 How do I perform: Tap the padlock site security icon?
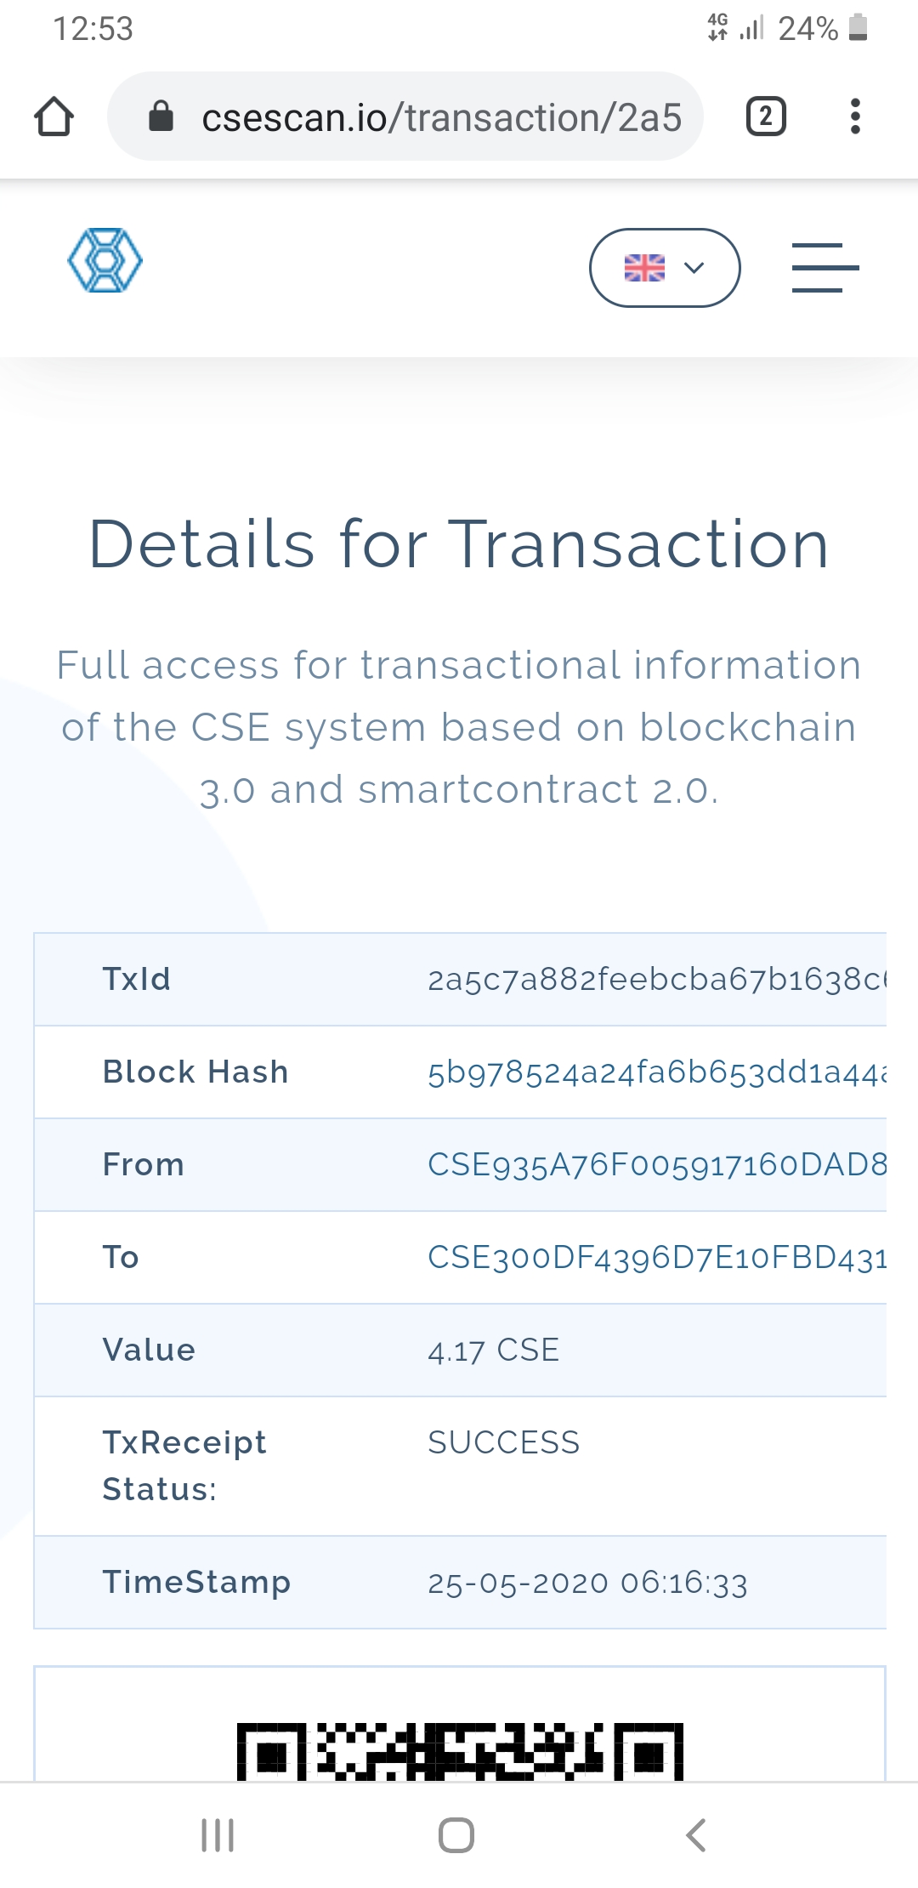(161, 117)
